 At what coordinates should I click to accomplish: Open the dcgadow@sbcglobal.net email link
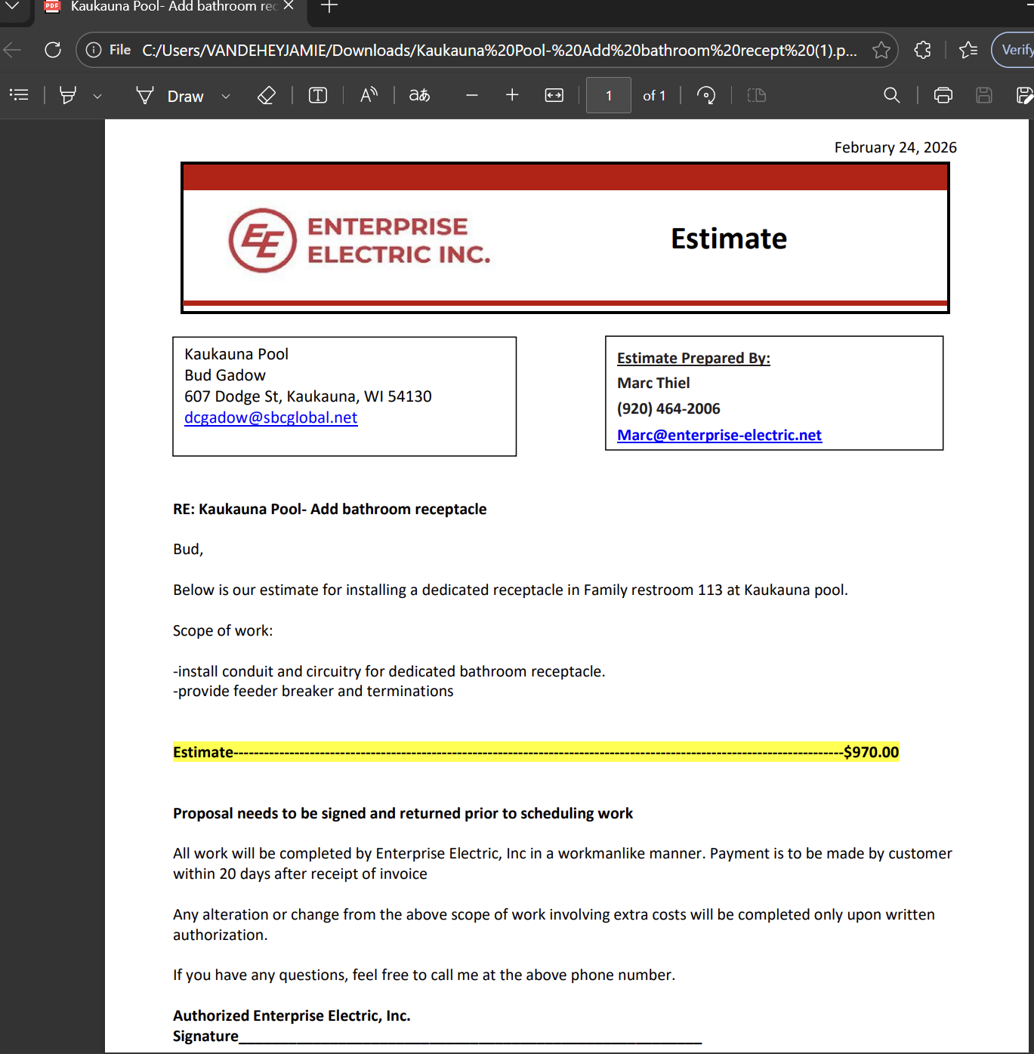[270, 418]
